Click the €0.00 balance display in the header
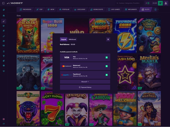Screen dimensions: 170x127 [154, 3]
